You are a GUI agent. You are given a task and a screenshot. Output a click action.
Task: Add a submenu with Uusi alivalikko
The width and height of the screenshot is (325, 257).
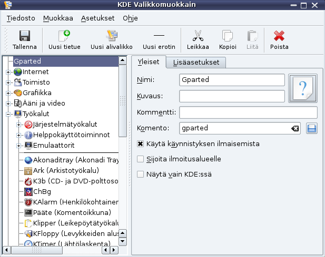click(x=112, y=40)
